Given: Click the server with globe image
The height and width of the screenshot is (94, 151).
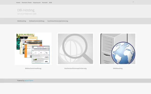Looking at the screenshot, I should [118, 49].
